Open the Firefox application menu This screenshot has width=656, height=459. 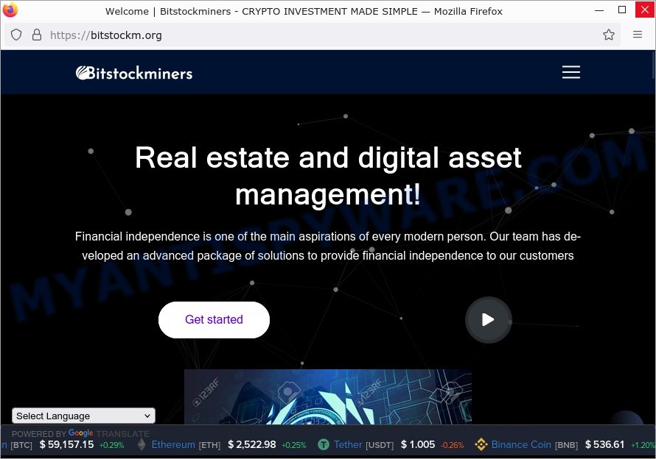pos(637,35)
